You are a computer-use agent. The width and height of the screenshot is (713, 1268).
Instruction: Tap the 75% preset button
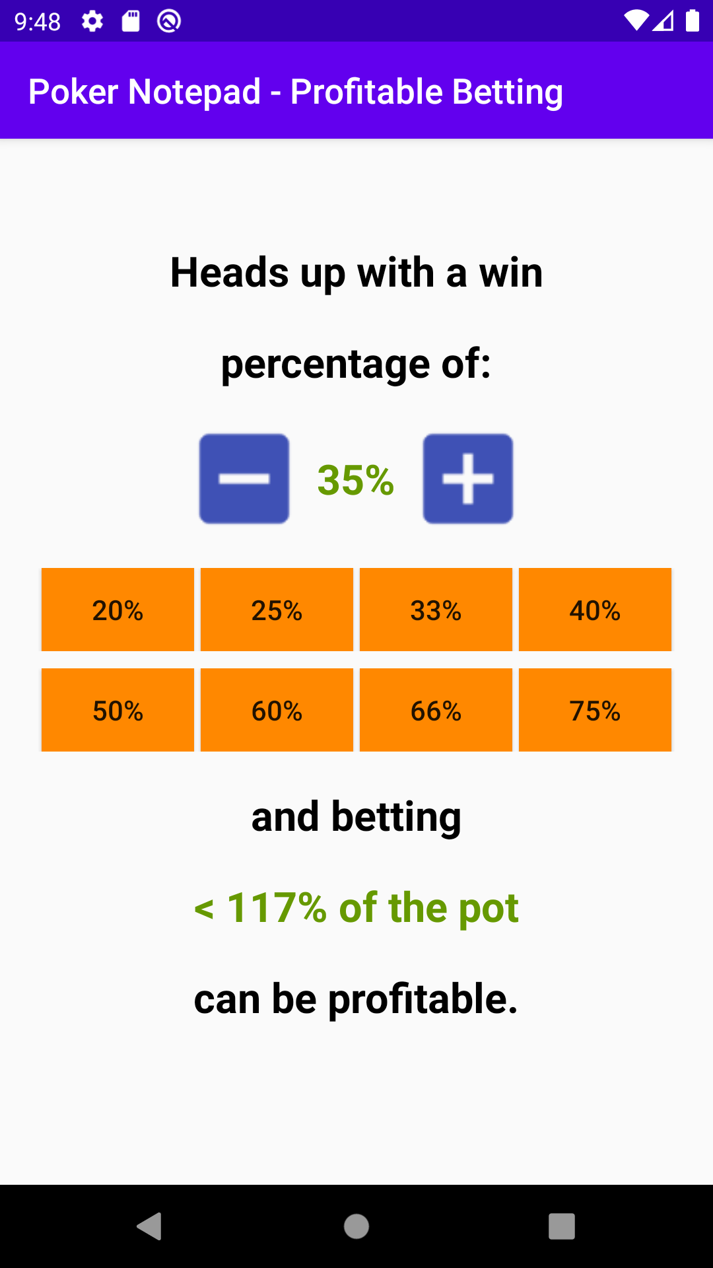[x=595, y=710]
